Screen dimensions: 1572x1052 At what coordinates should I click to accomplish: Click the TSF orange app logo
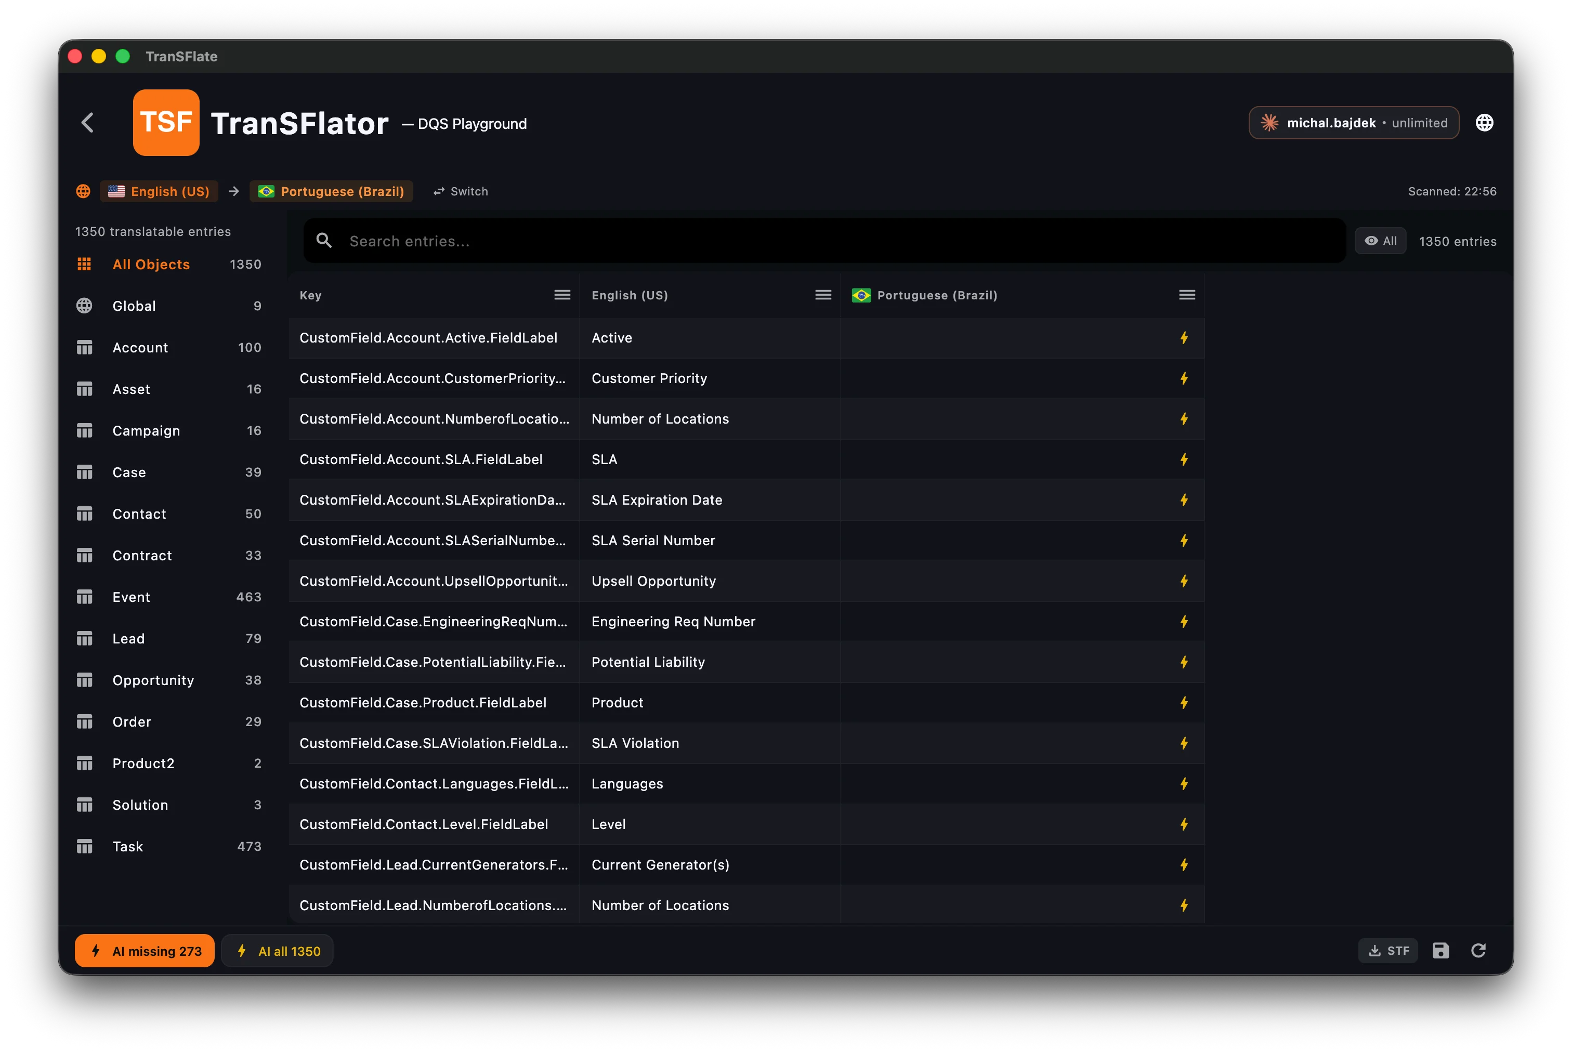tap(166, 123)
